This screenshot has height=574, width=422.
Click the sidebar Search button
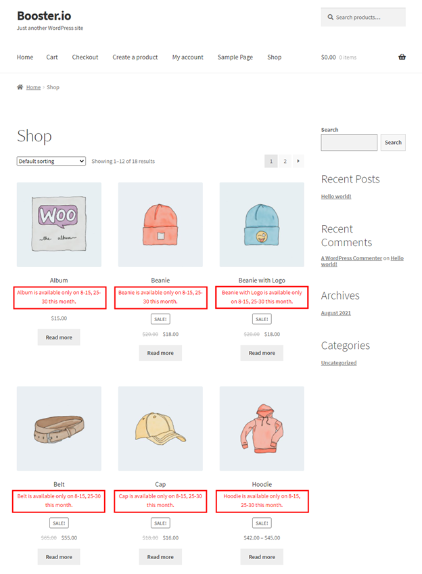tap(393, 143)
